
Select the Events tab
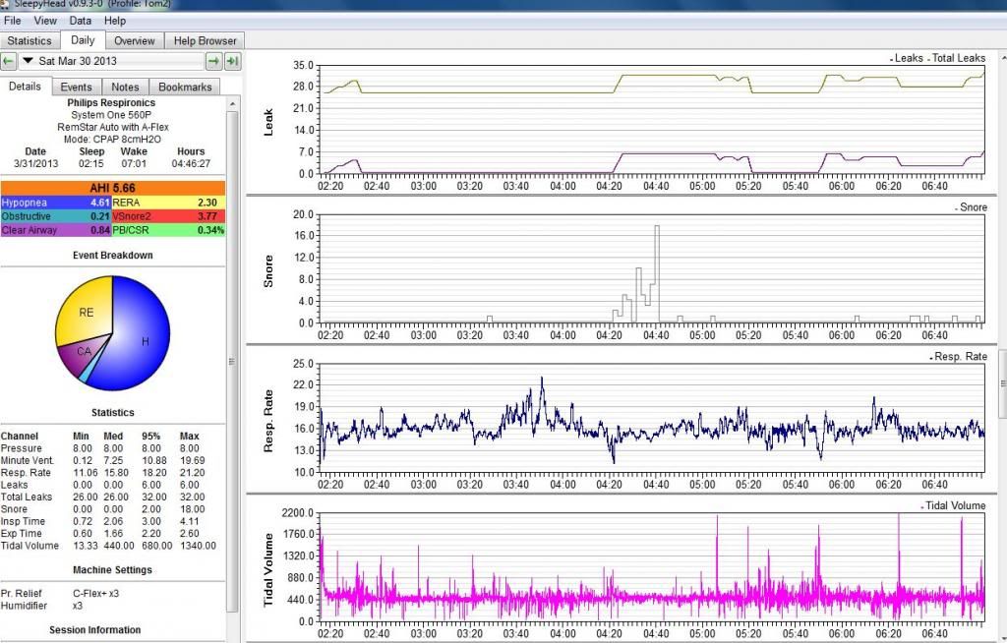pos(77,87)
